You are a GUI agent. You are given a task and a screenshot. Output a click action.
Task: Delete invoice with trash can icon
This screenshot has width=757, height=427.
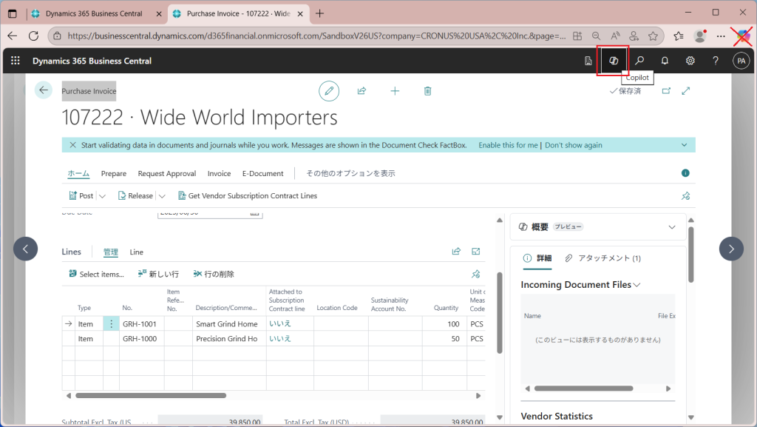coord(428,91)
